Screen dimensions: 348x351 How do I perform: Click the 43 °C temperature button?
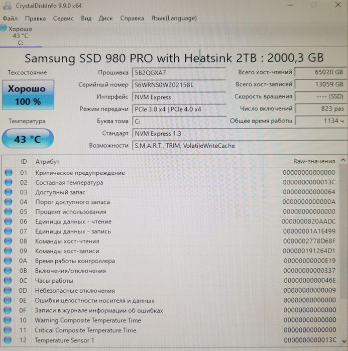click(28, 139)
